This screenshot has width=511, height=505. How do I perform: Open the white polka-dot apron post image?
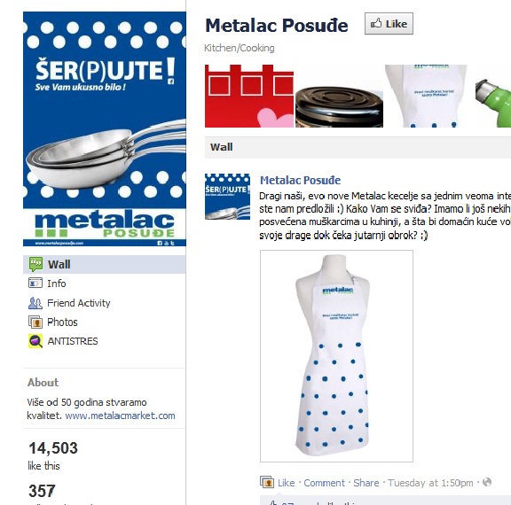336,356
